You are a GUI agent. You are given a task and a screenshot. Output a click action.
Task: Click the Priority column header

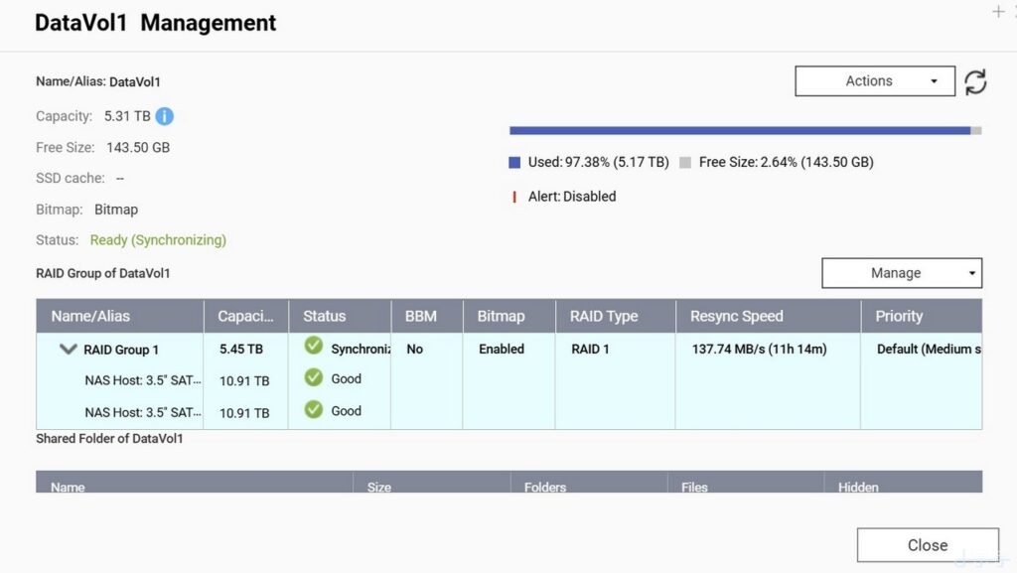click(x=899, y=316)
